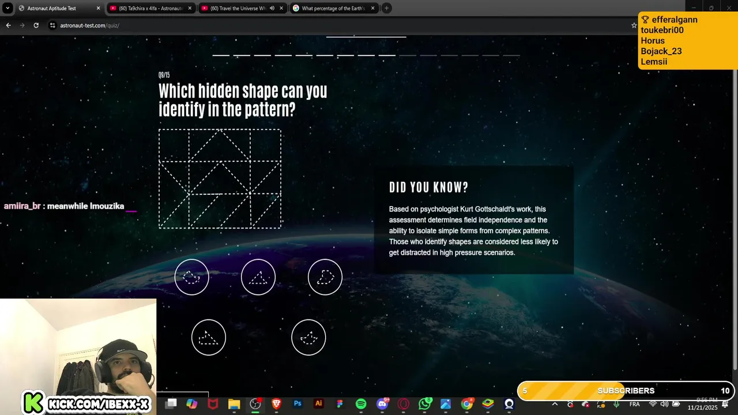
Task: Reload the astronaut-test page
Action: [x=36, y=25]
